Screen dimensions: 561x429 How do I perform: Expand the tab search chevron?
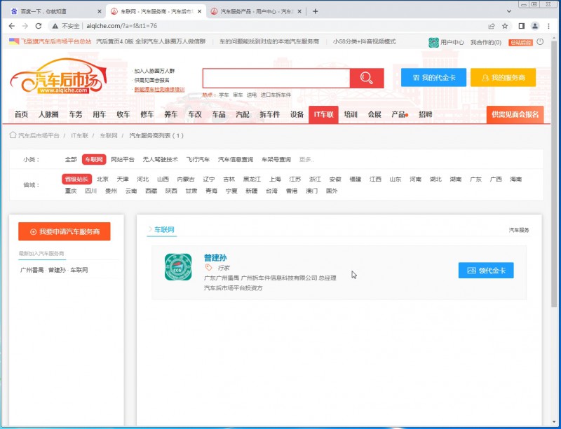tap(509, 11)
